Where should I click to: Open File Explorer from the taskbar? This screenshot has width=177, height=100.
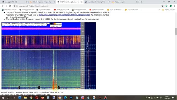(x=25, y=97)
